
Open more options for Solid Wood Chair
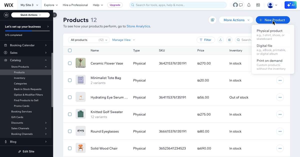click(x=280, y=148)
